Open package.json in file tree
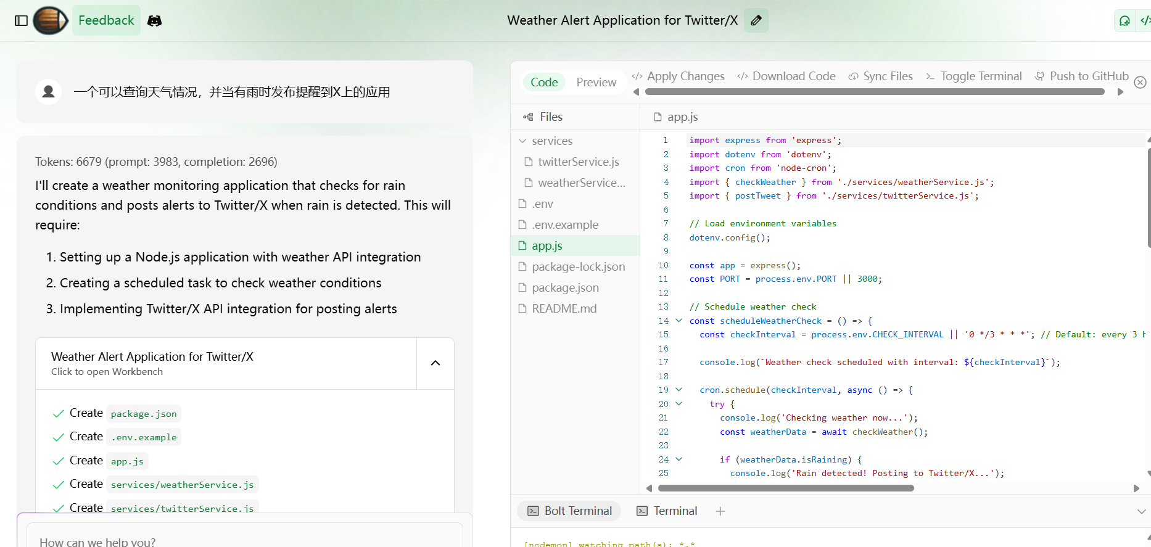1151x547 pixels. point(575,287)
